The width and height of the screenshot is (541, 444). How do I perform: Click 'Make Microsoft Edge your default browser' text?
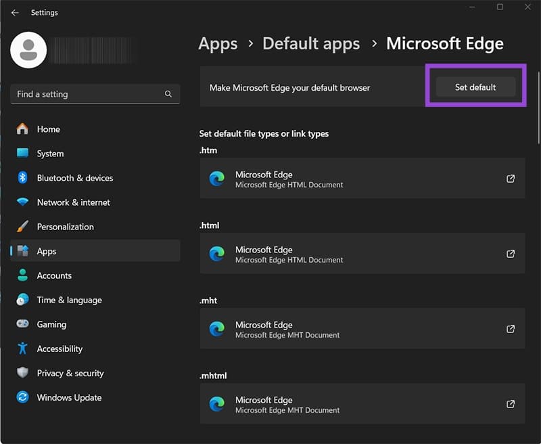pos(289,88)
